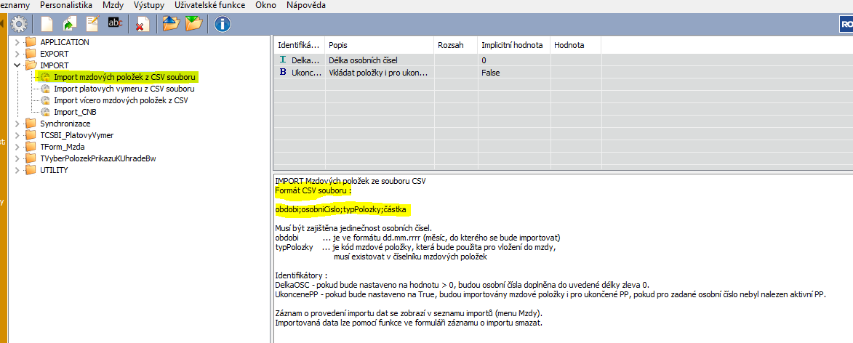853x343 pixels.
Task: Click the folder with blue up arrow
Action: pyautogui.click(x=171, y=24)
